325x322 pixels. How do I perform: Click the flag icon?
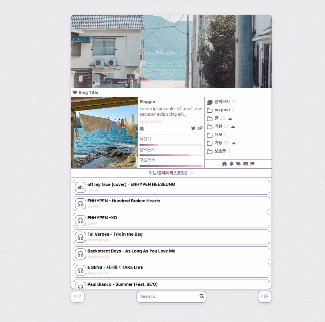(252, 164)
